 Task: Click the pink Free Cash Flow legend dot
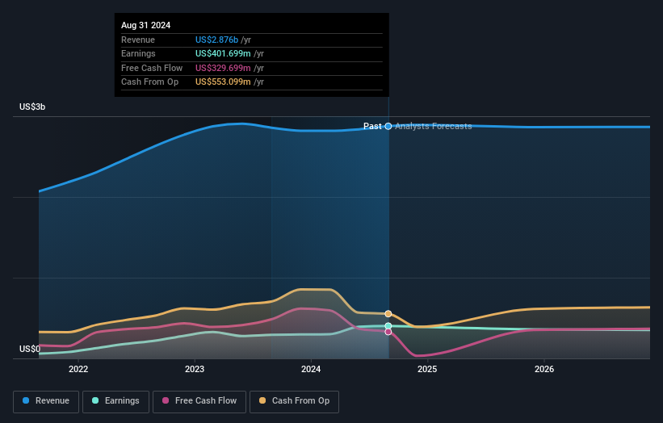click(166, 400)
